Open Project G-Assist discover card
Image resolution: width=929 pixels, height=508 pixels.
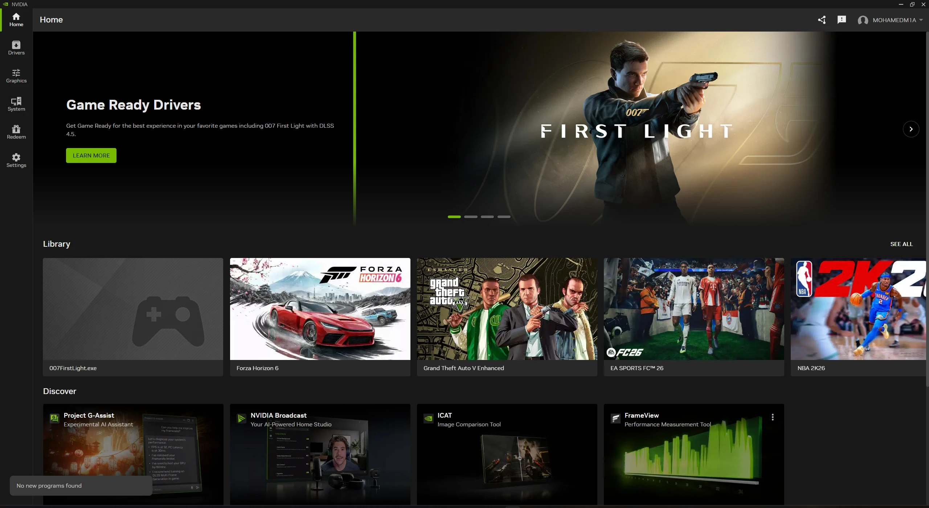[x=133, y=454]
